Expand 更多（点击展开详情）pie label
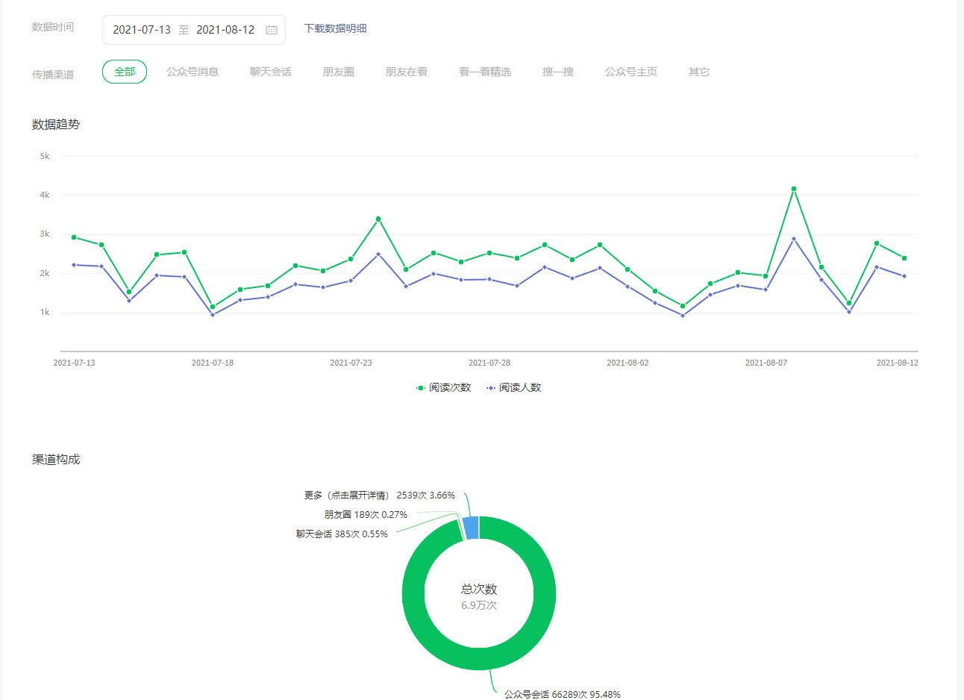964x700 pixels. click(x=346, y=496)
